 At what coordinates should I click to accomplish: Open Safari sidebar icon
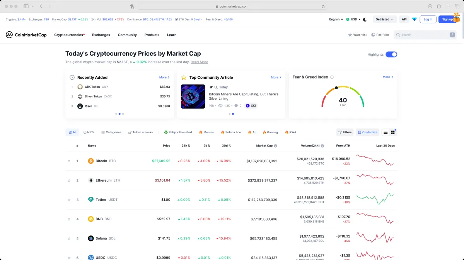(26, 6)
